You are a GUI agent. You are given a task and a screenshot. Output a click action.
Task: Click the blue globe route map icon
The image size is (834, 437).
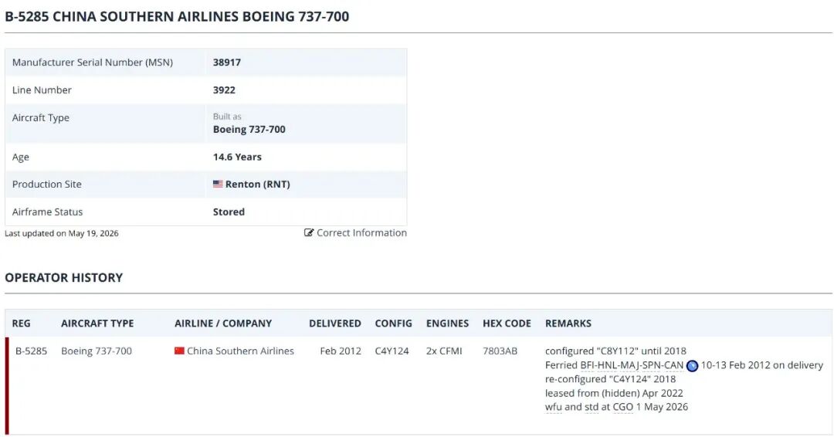click(692, 366)
